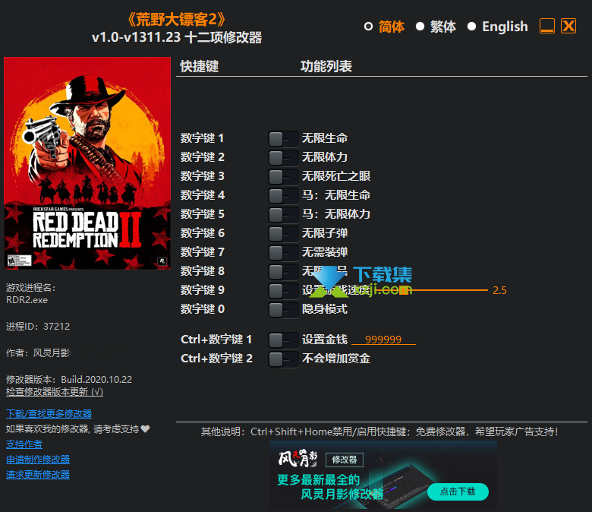Click 隐身模式 label text

point(325,309)
